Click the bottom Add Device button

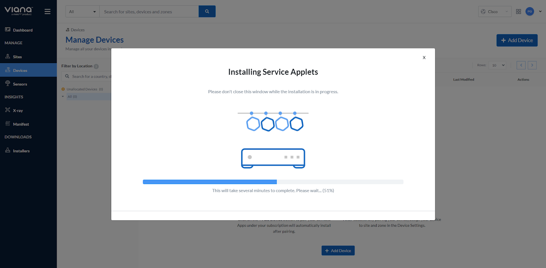338,251
